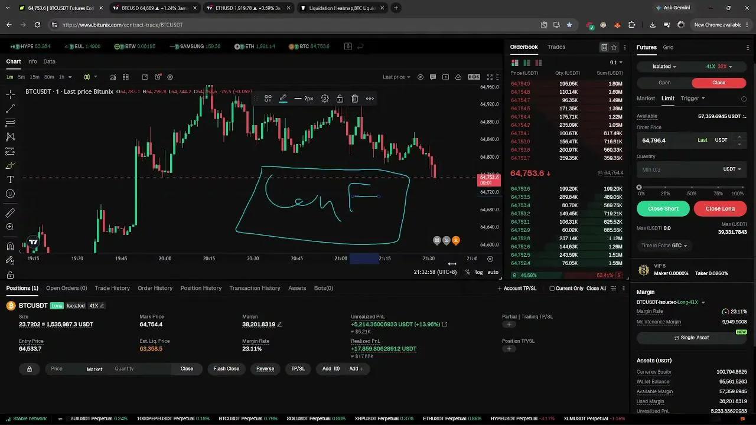Toggle chart fullscreen mode

(490, 77)
